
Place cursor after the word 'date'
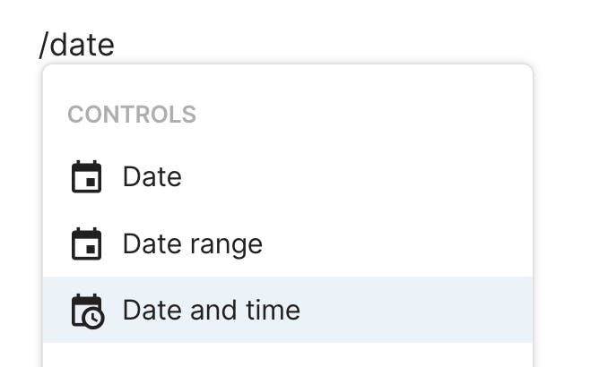(116, 44)
